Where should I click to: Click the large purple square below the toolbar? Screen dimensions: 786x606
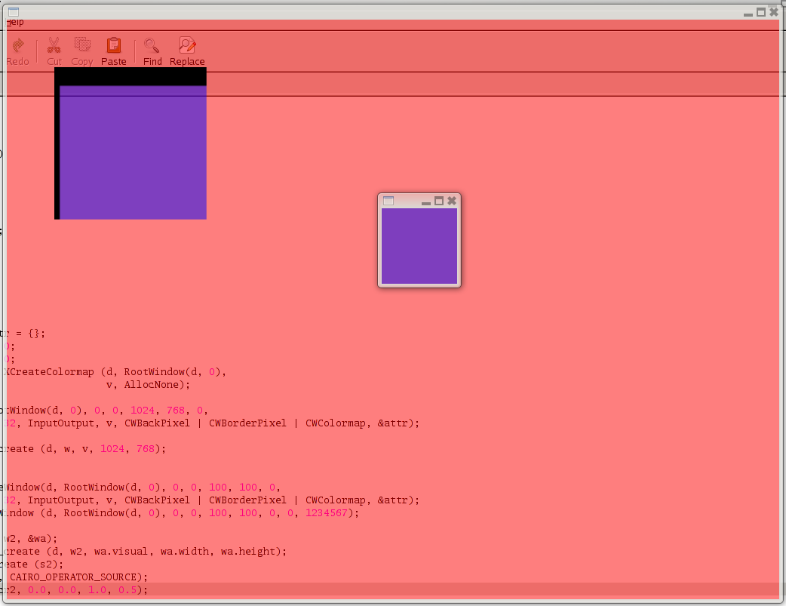tap(133, 152)
